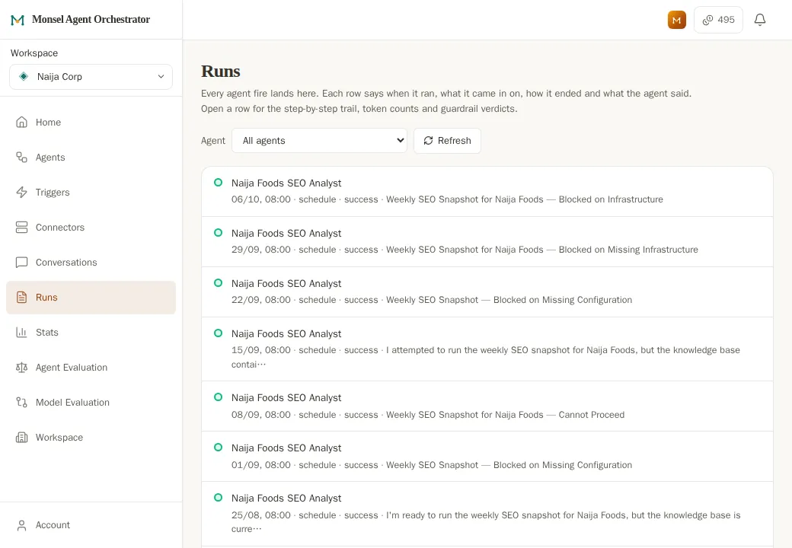The height and width of the screenshot is (548, 792).
Task: Open 25/08 run I'm ready to run
Action: coord(487,514)
